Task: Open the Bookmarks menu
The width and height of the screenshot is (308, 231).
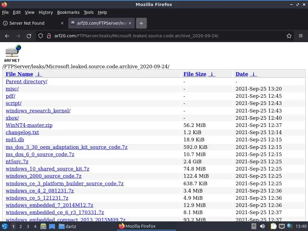Action: pyautogui.click(x=68, y=12)
